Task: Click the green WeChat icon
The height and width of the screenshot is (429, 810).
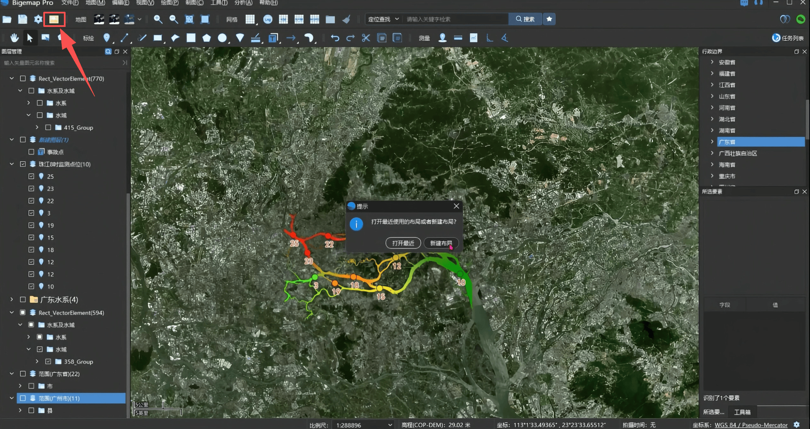Action: pos(800,19)
